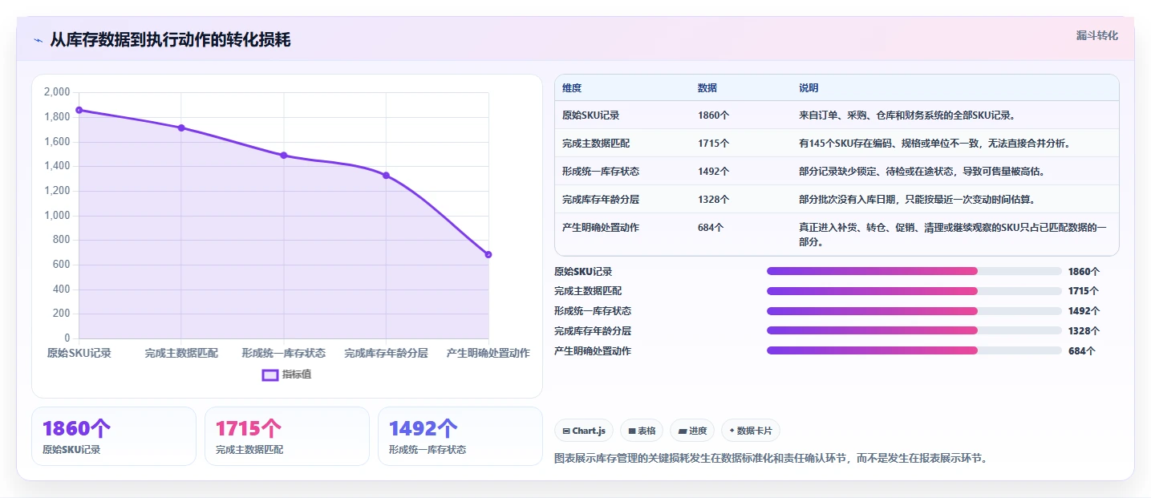Open the 1715个 完成主数据匹配 stat card
The width and height of the screenshot is (1151, 498).
pos(287,436)
